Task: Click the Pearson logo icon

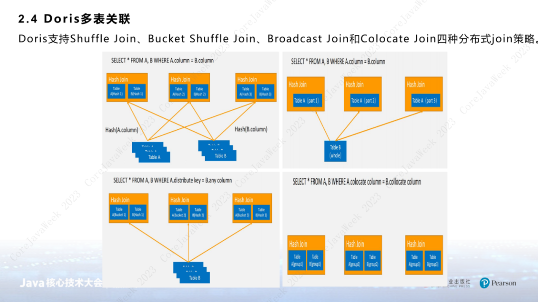Action: [x=484, y=283]
